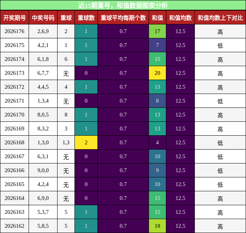Click the 中奖号码 column header
Image resolution: width=246 pixels, height=233 pixels.
[x=43, y=17]
